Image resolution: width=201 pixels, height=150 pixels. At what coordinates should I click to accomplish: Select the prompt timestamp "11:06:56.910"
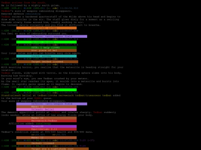[x=69, y=8]
